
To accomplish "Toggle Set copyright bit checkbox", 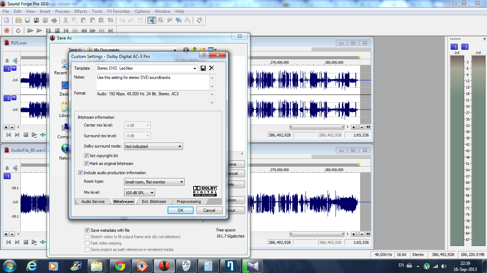I will (86, 156).
